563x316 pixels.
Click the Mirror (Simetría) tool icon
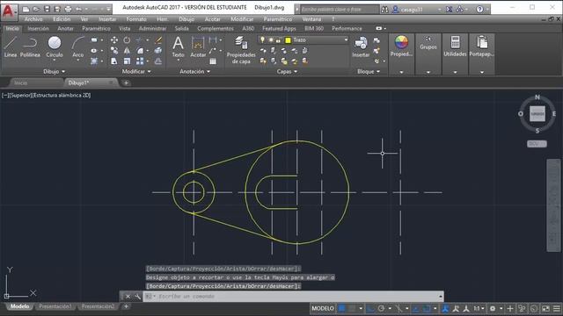point(127,51)
